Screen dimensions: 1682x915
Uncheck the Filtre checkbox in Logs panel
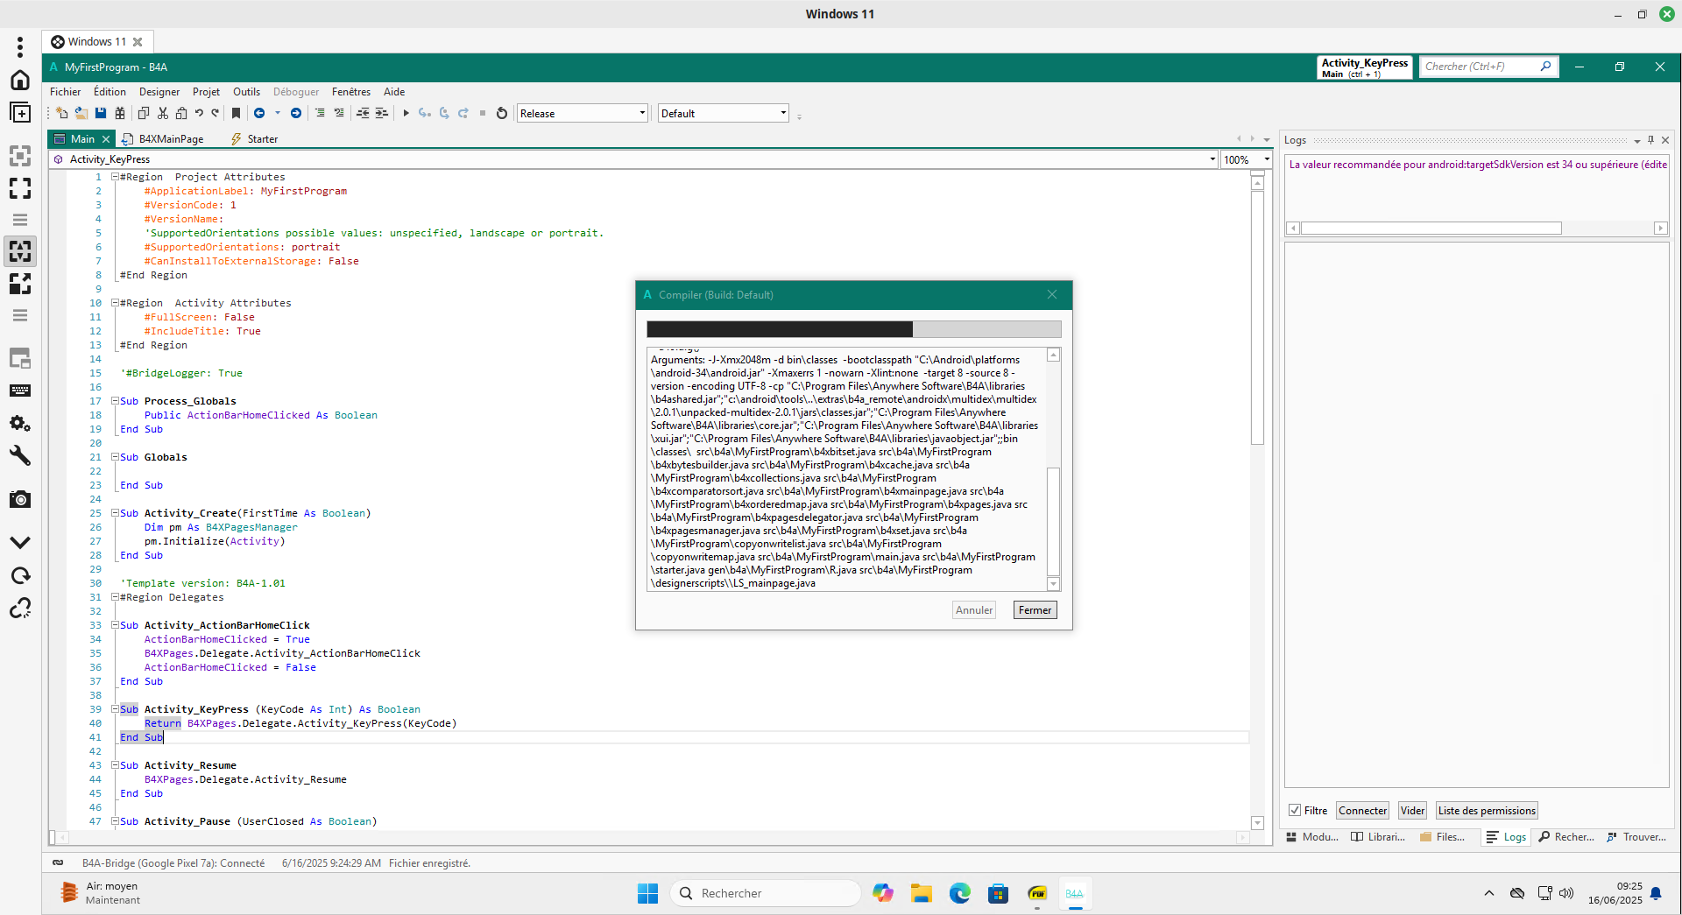click(x=1297, y=810)
